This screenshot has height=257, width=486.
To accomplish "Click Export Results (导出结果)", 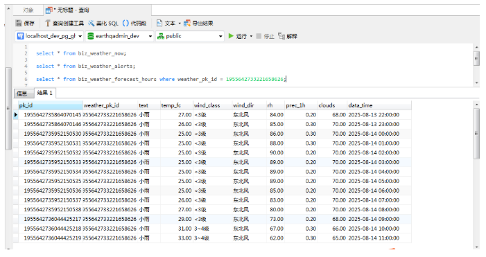I will coord(199,24).
